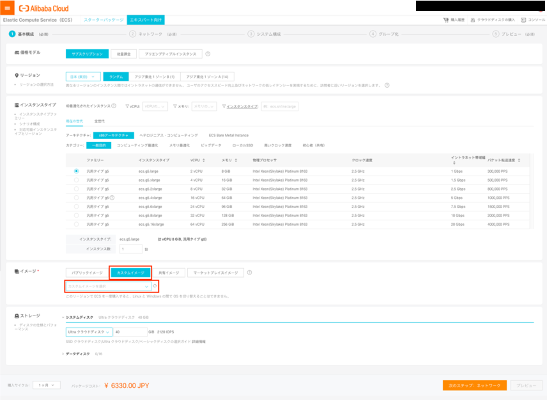This screenshot has width=547, height=400.
Task: Select ヘテロジニアス・コンピューティング architecture
Action: [169, 135]
